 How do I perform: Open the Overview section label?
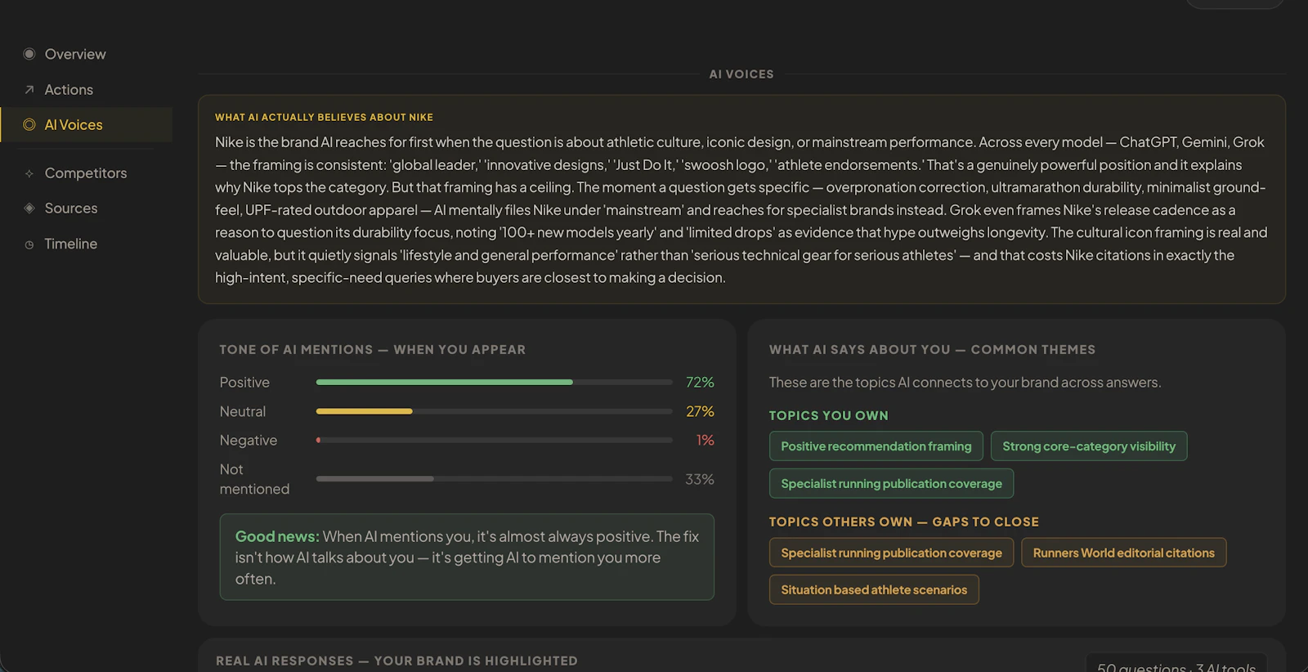click(x=75, y=54)
